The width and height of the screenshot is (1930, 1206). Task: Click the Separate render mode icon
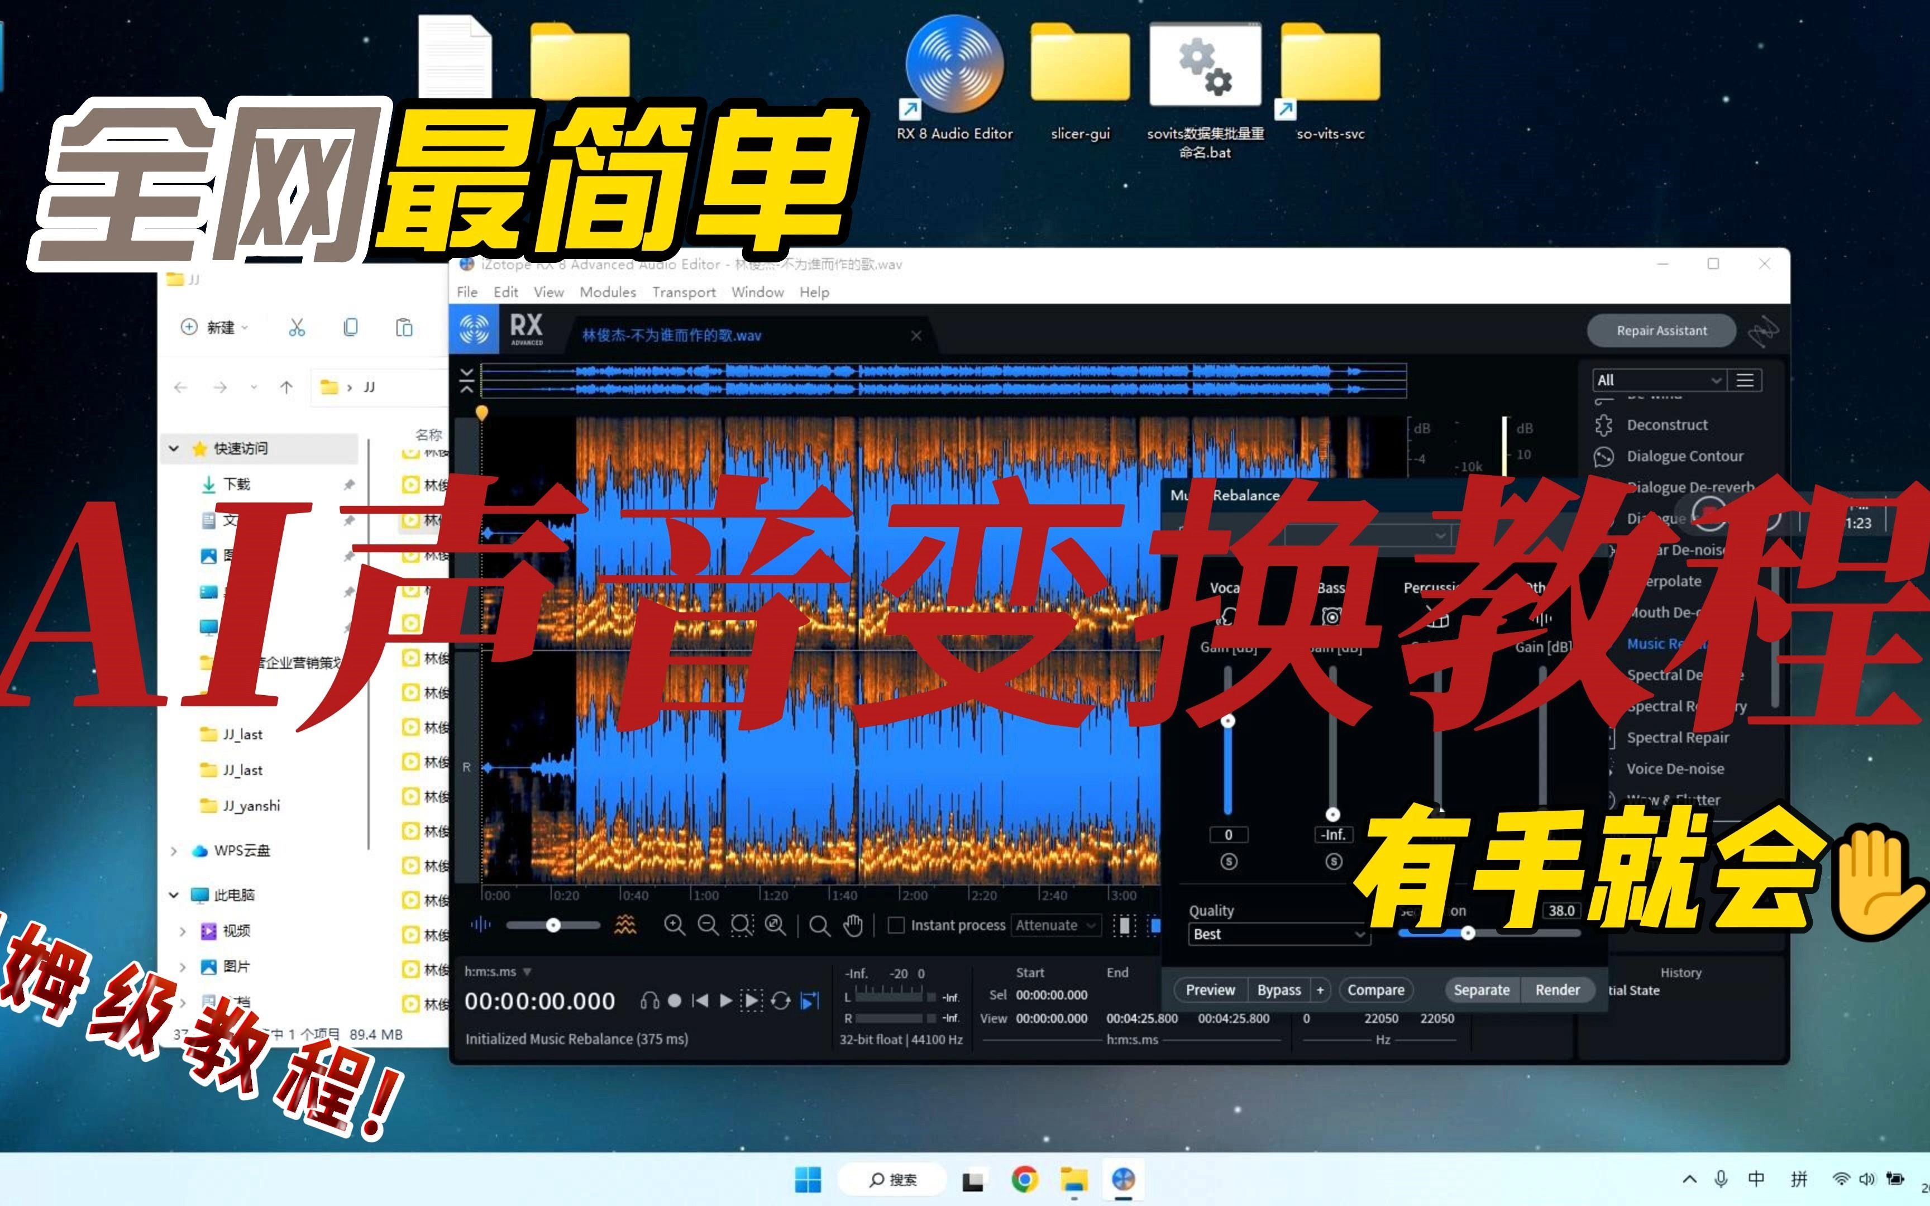1481,990
